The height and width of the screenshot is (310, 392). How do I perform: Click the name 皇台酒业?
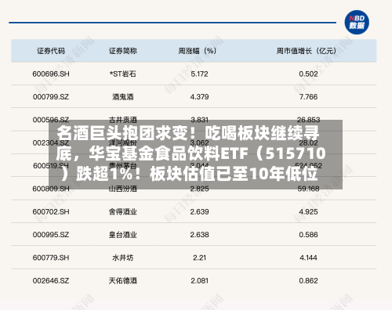point(123,235)
